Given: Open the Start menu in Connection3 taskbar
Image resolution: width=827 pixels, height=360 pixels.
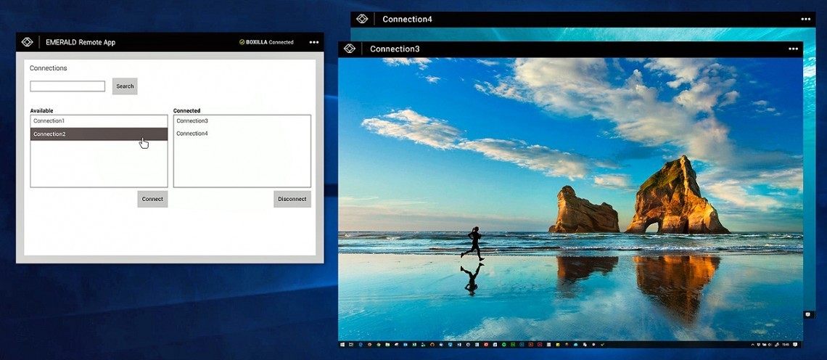Looking at the screenshot, I should [342, 345].
